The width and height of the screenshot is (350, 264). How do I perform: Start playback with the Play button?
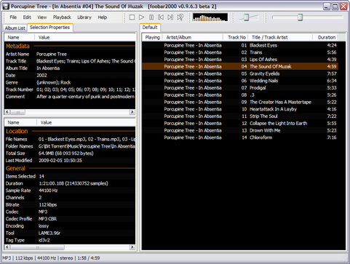[x=142, y=17]
